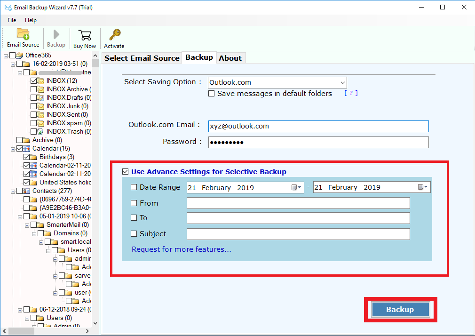Enable Save messages in default folders
The image size is (475, 336).
212,94
